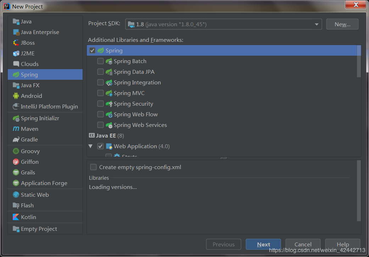The image size is (369, 257).
Task: Click the Next button
Action: tap(263, 244)
